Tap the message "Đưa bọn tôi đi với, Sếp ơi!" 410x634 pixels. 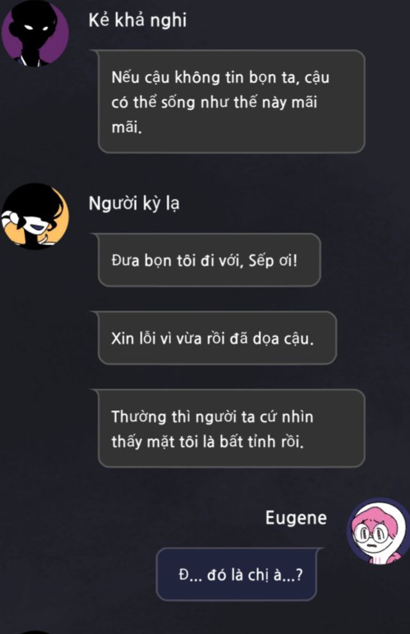click(209, 260)
